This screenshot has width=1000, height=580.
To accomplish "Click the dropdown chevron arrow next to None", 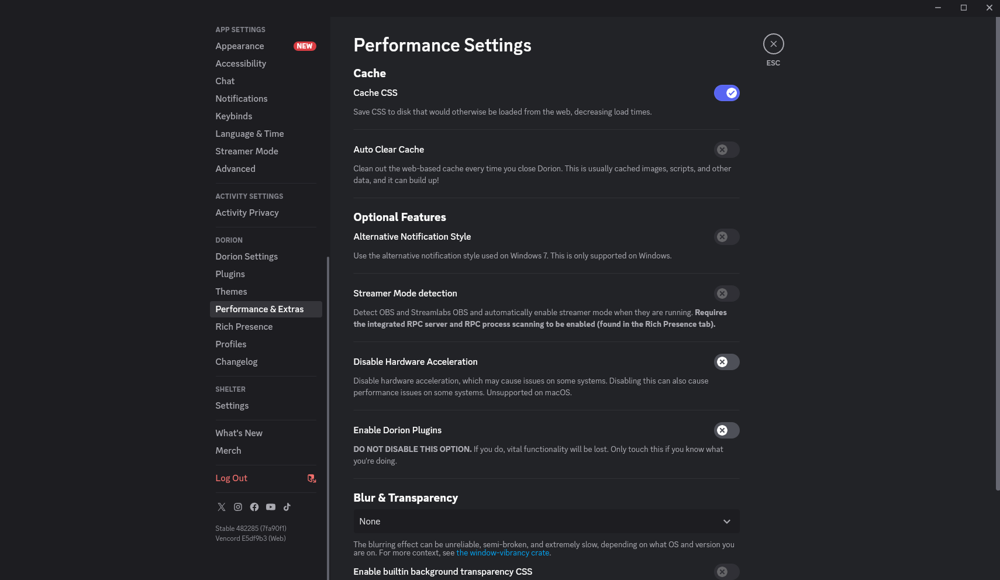I will (x=727, y=522).
